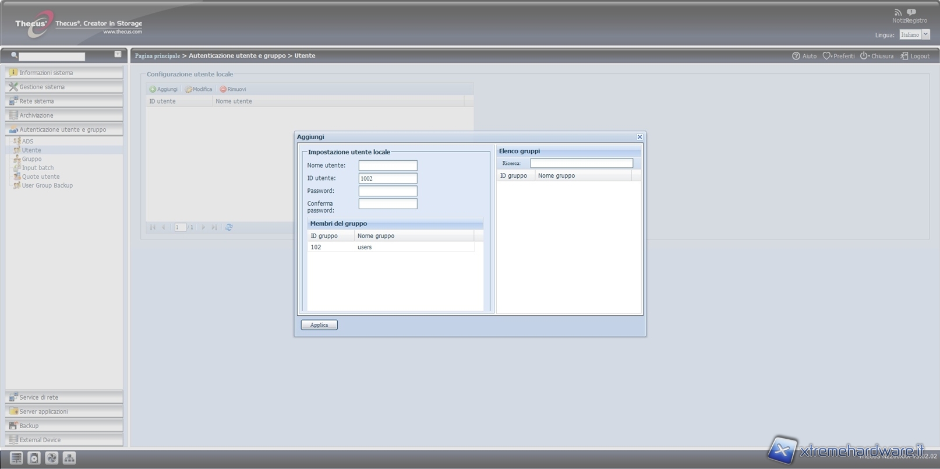Image resolution: width=940 pixels, height=469 pixels.
Task: Expand the Chiusura shutdown menu
Action: coord(864,56)
